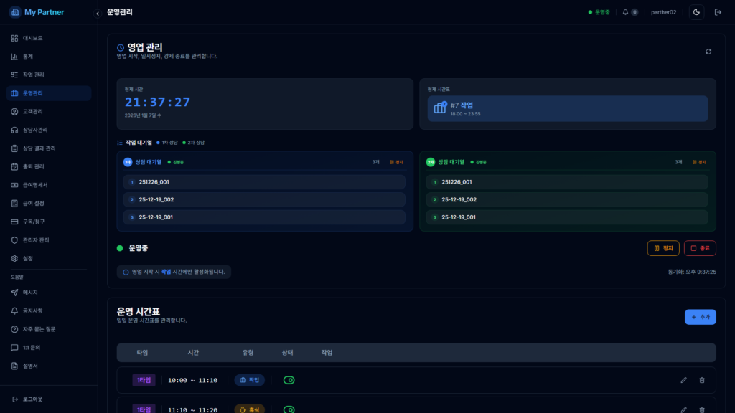Collapse the sidebar with the chevron arrow
This screenshot has width=735, height=413.
click(x=98, y=14)
